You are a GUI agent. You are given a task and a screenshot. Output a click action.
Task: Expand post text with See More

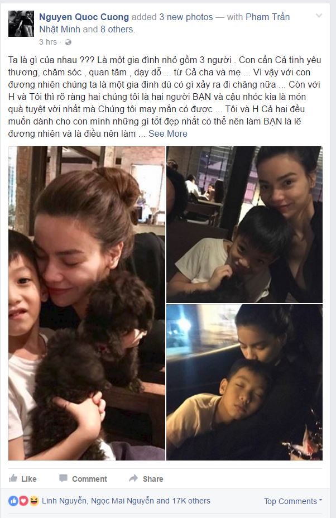point(168,133)
